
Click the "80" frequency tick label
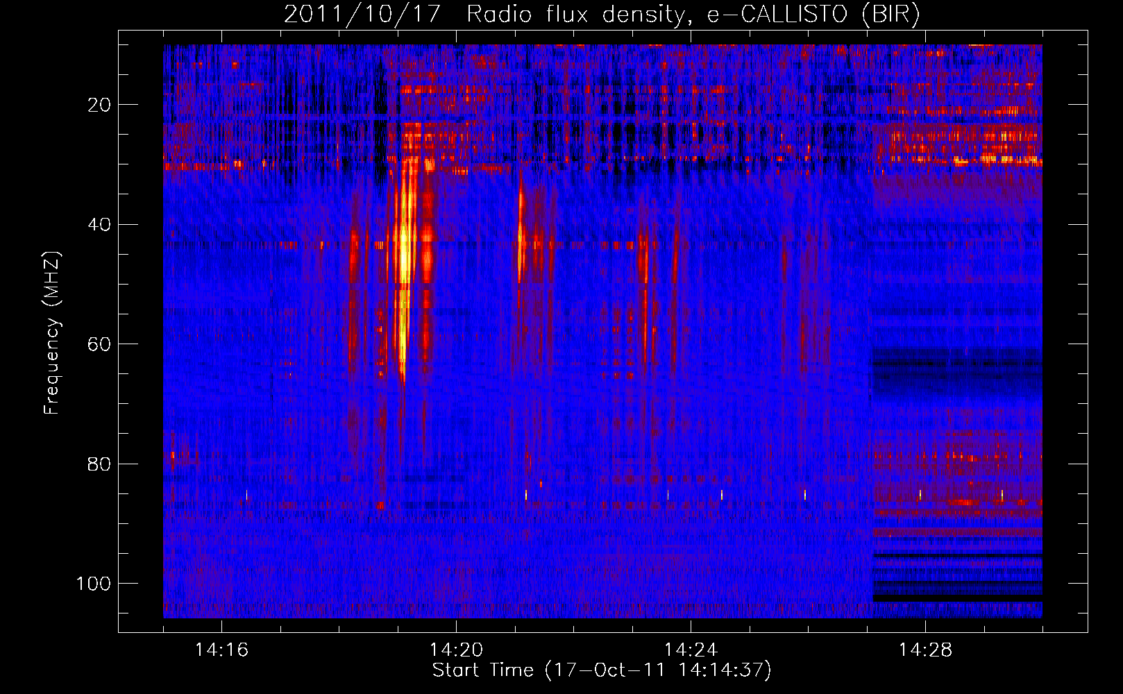click(x=100, y=464)
